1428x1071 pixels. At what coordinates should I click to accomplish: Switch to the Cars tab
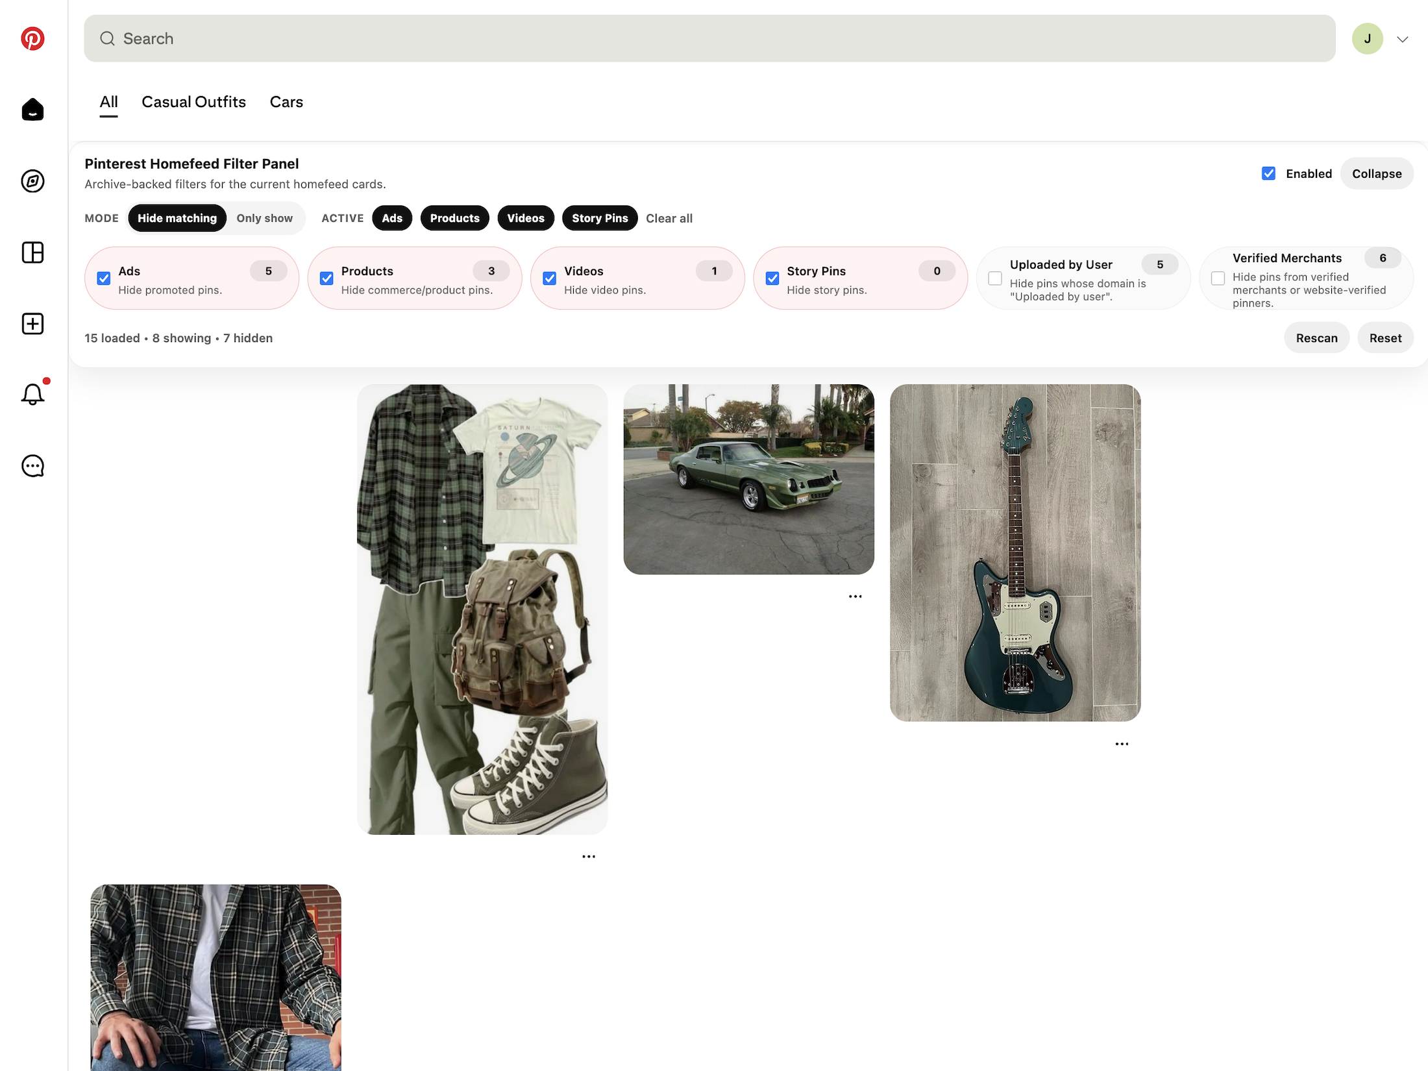pos(286,102)
